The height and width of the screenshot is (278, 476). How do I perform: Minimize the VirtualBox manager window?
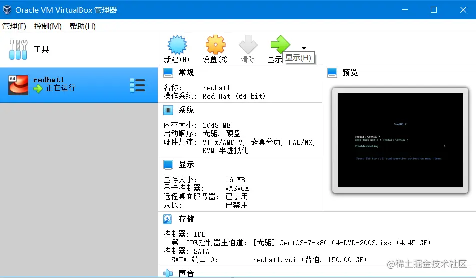[x=405, y=10]
